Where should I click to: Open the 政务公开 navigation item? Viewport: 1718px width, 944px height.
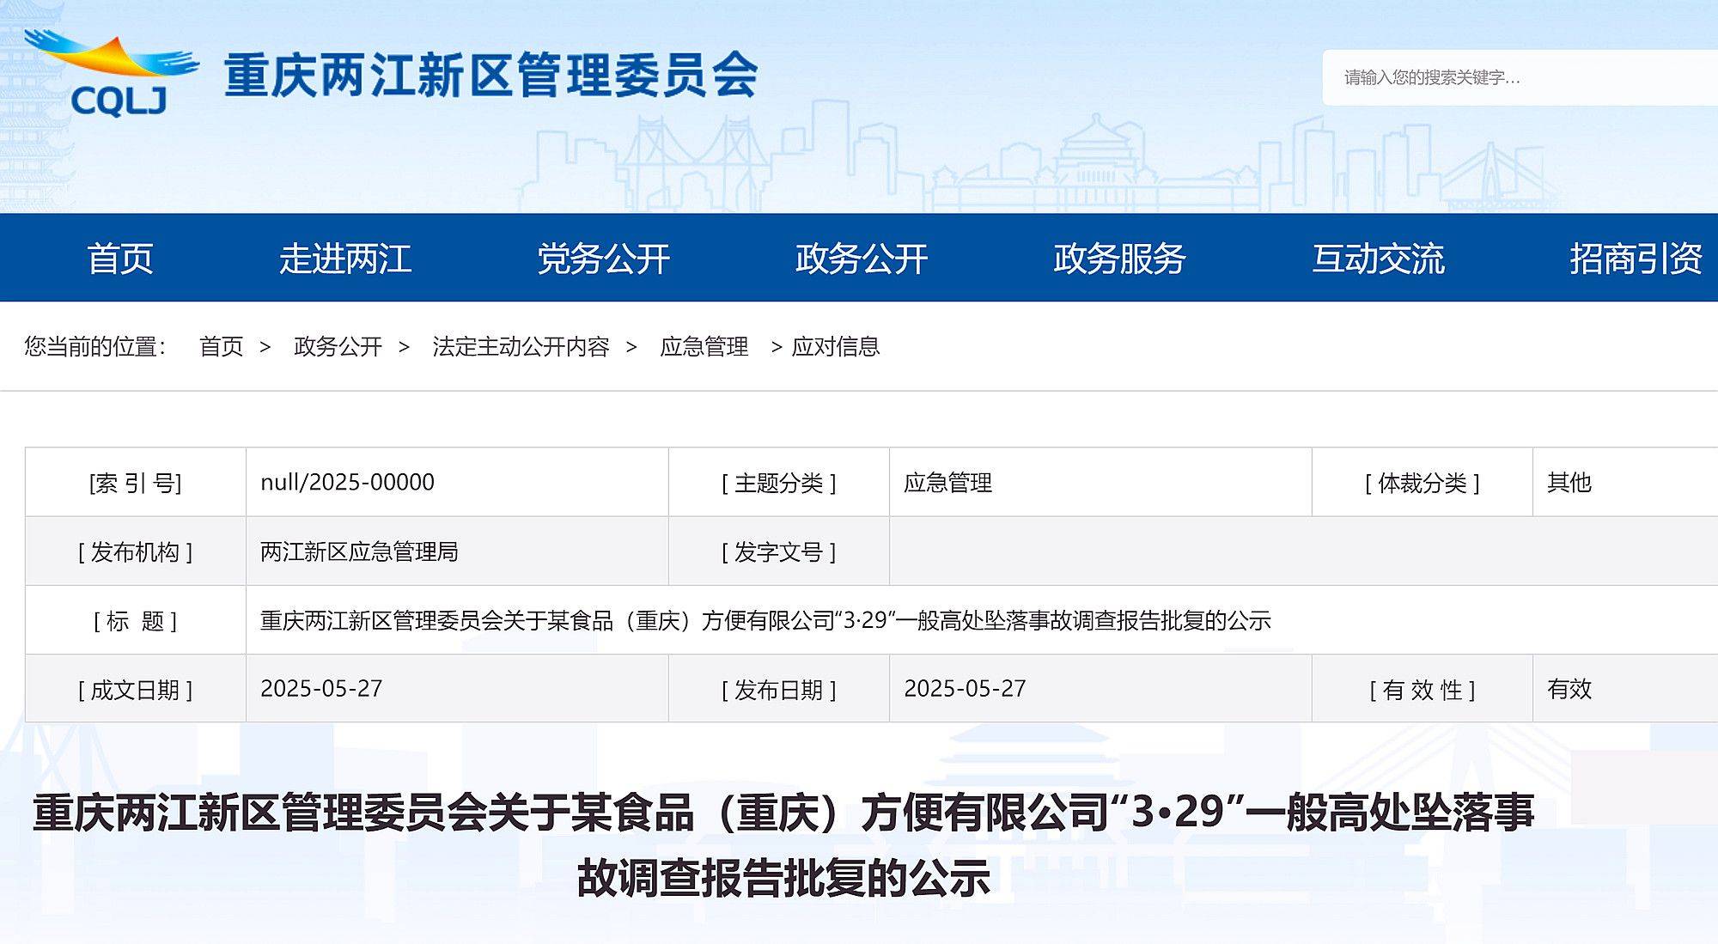pos(862,259)
